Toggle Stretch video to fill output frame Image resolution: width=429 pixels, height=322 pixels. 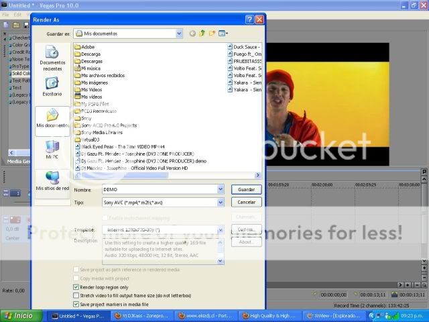tap(76, 296)
